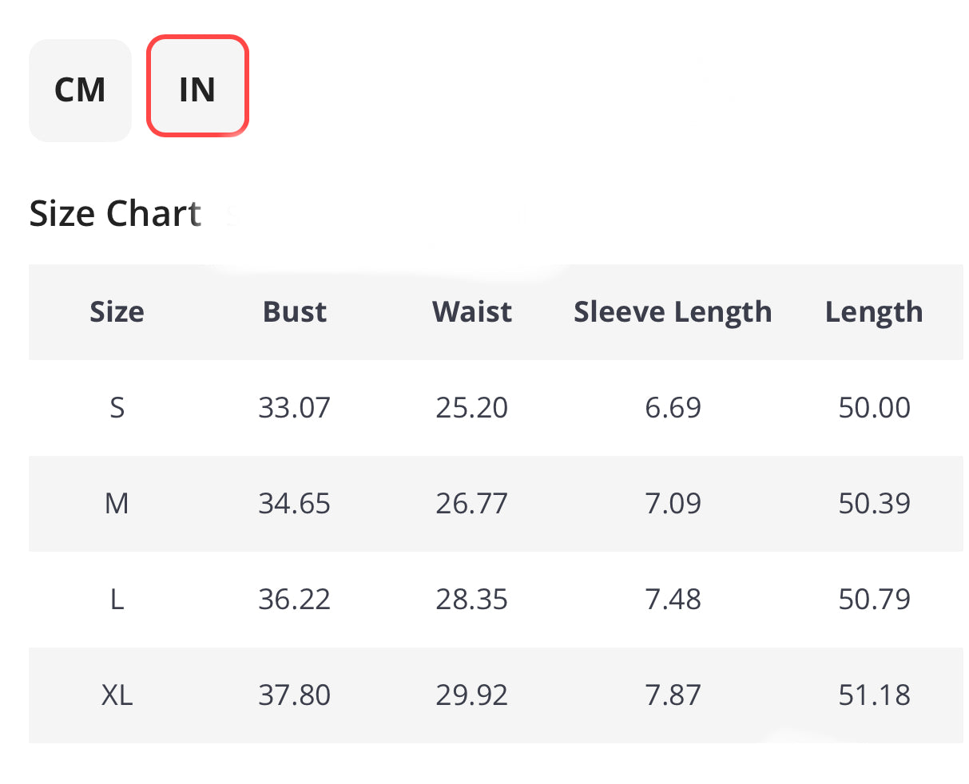Toggle measurement display to centimeters
This screenshot has height=784, width=969.
coord(80,89)
